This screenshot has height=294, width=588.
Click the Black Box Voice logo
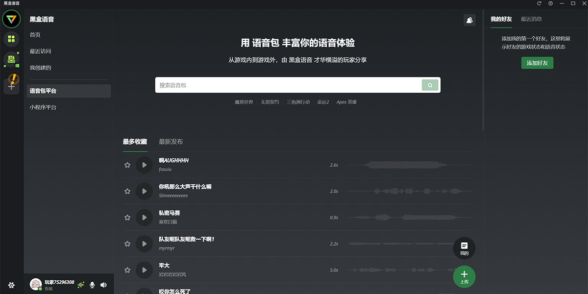(11, 19)
